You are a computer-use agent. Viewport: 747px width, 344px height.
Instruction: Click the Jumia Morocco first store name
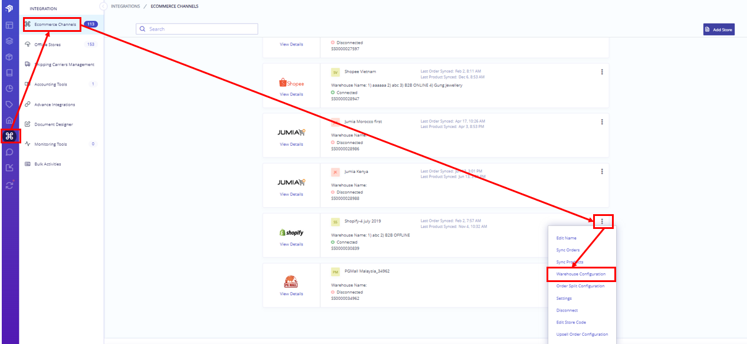tap(363, 122)
